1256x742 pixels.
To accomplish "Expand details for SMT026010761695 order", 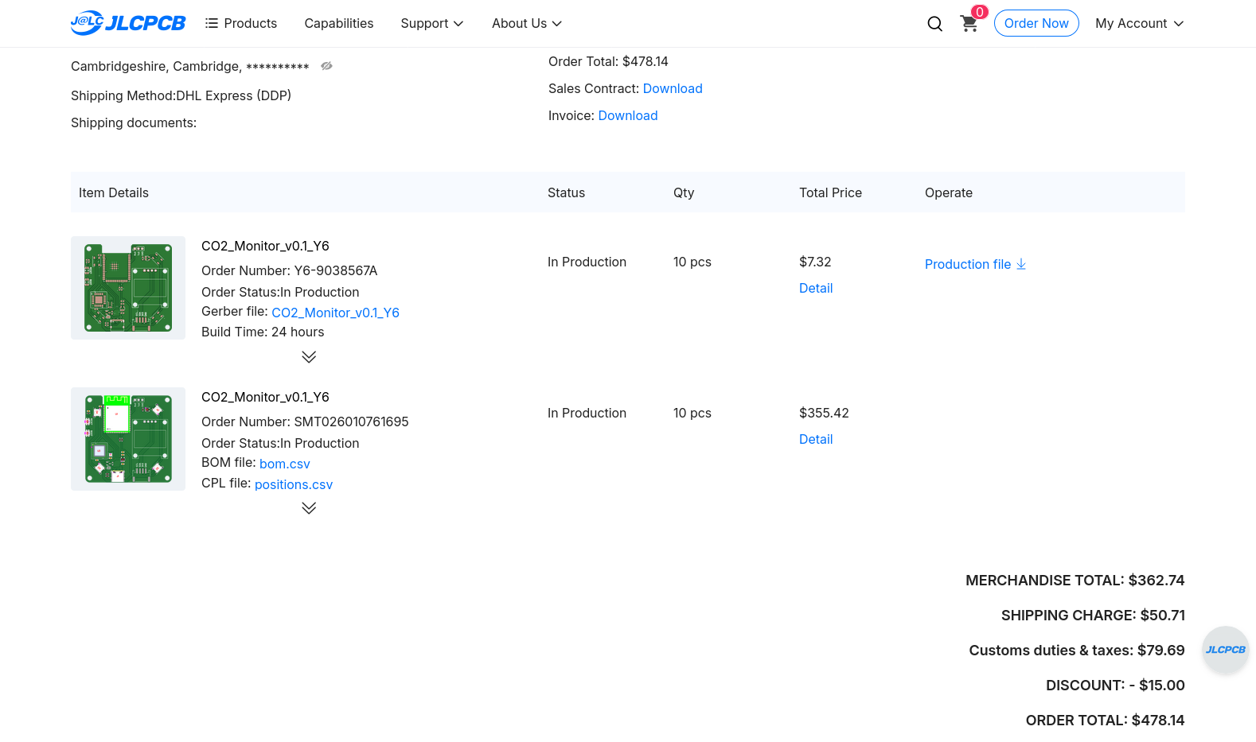I will tap(309, 508).
